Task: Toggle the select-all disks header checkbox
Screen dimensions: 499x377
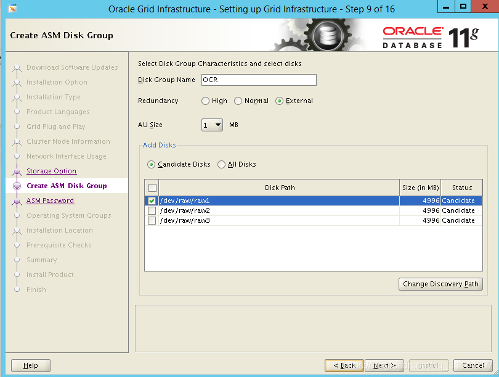Action: pos(152,188)
